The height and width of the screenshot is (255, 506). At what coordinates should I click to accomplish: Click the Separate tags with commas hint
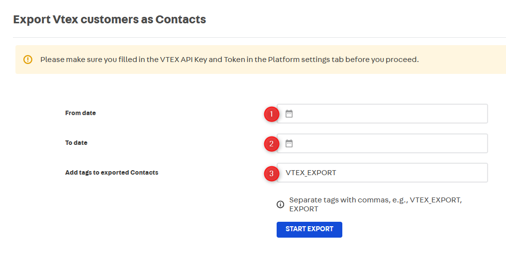(x=375, y=204)
